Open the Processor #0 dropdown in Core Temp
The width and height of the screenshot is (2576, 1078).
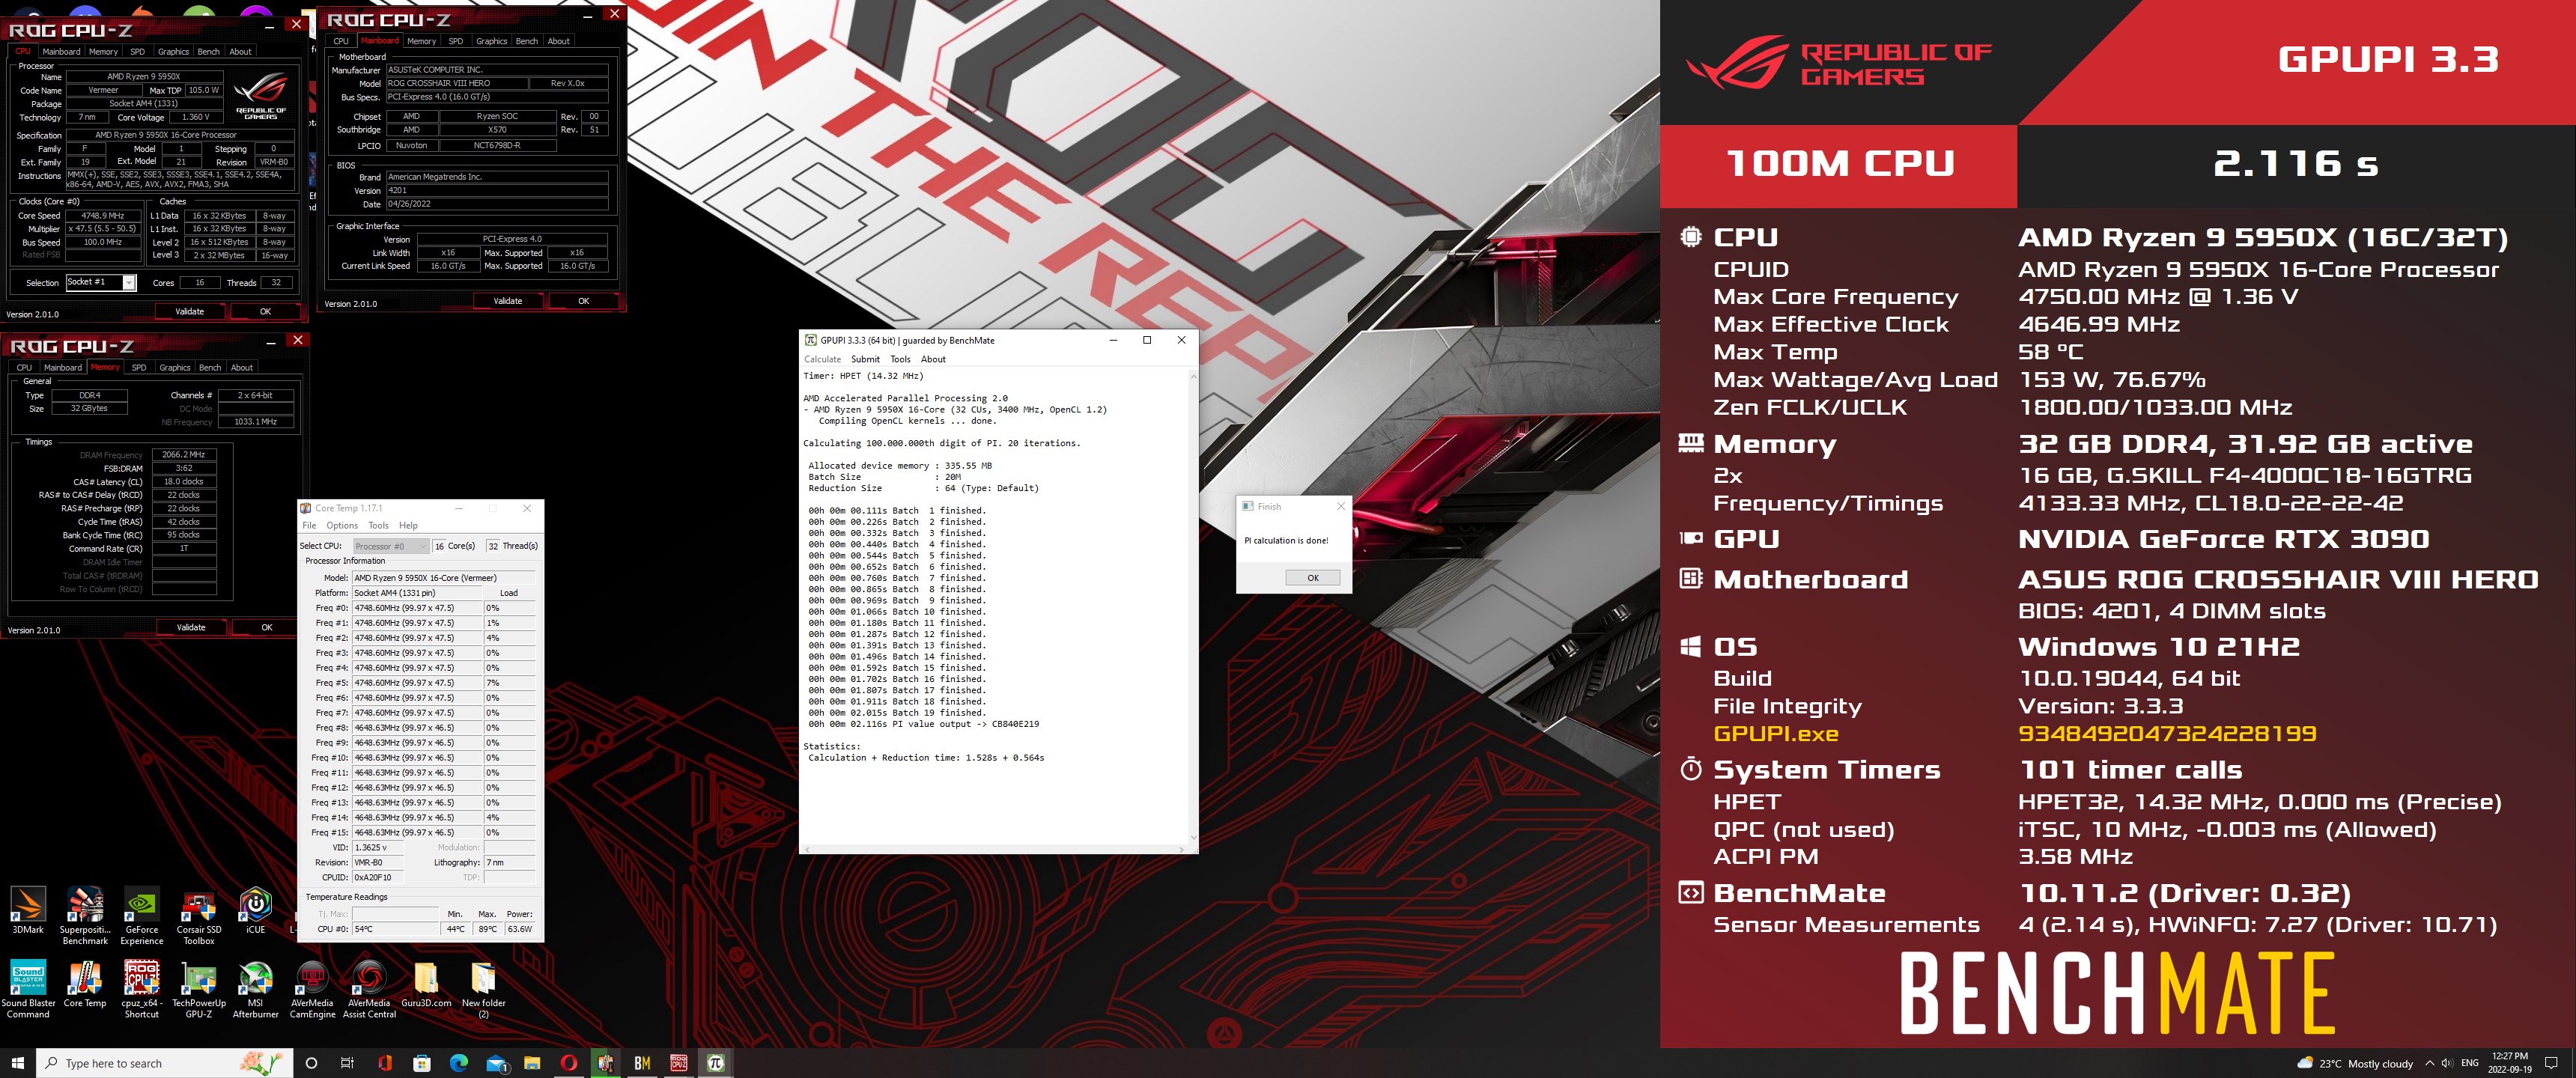click(x=391, y=546)
